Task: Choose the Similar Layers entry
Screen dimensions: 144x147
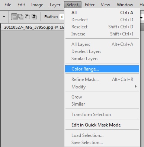Action: (102, 59)
